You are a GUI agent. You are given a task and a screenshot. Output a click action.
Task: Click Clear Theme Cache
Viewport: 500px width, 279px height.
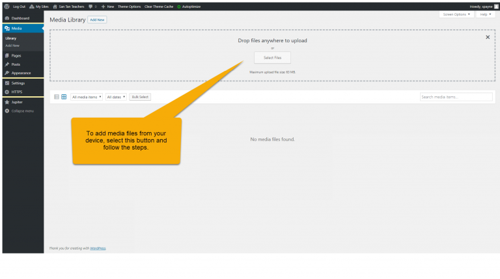click(x=159, y=7)
